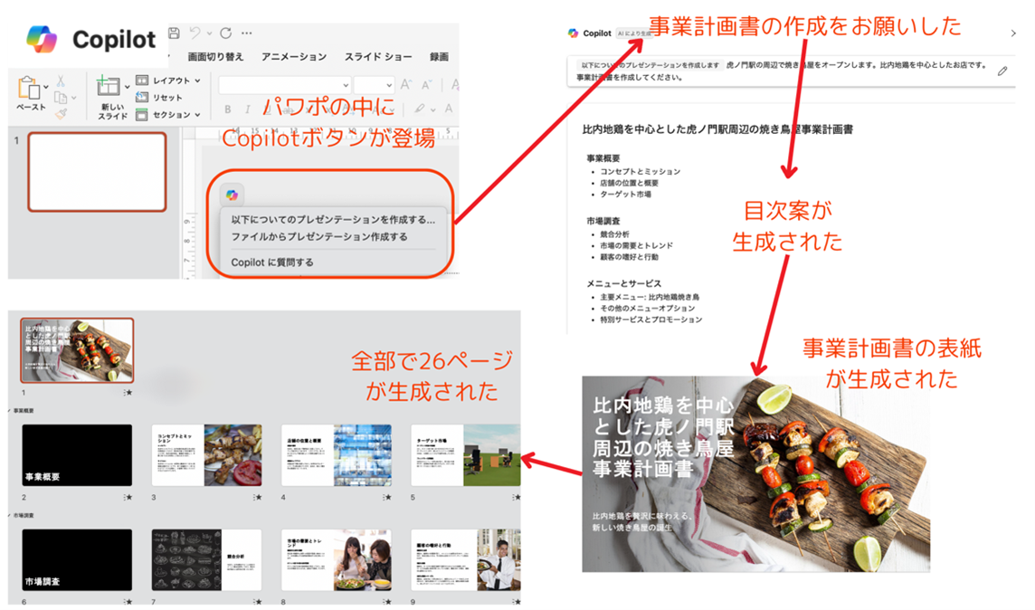Select the 事業概要 section slide thumbnail
Image resolution: width=1035 pixels, height=610 pixels.
[x=77, y=455]
